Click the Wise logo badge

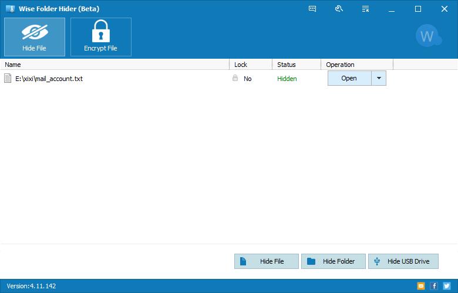(x=429, y=36)
